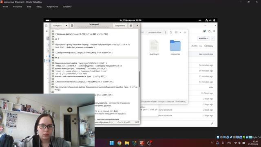Click line 100 image markdown text

(x=84, y=82)
